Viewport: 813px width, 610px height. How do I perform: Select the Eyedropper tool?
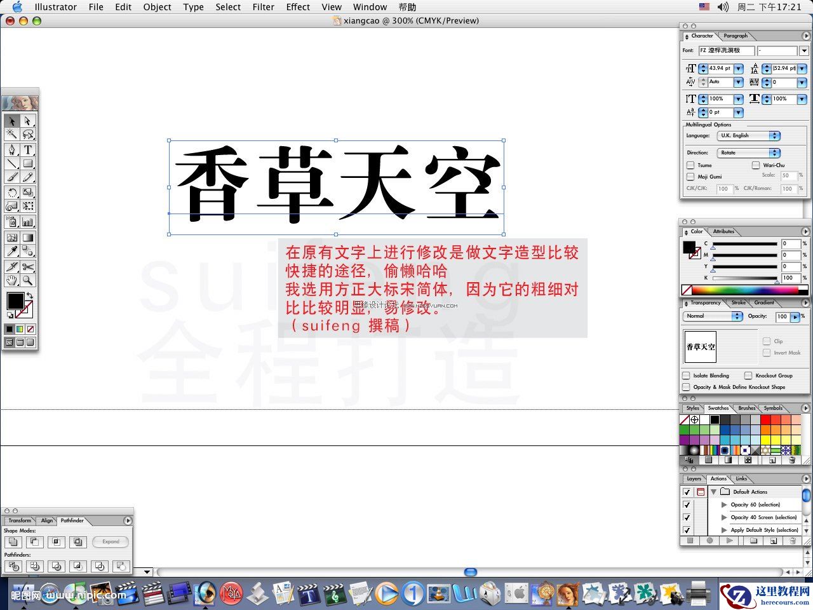[x=13, y=250]
